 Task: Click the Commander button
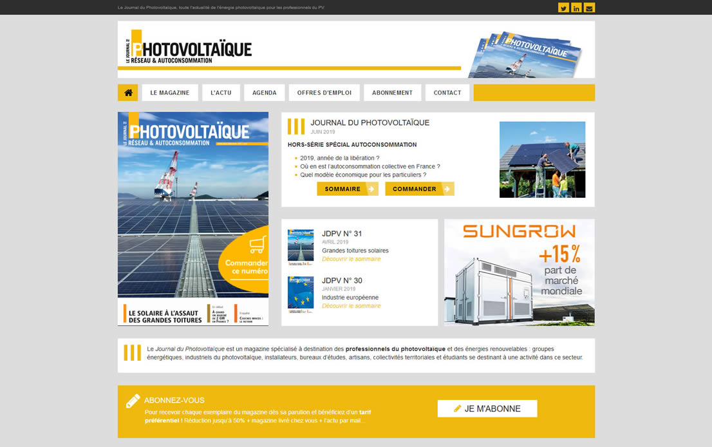[x=420, y=189]
